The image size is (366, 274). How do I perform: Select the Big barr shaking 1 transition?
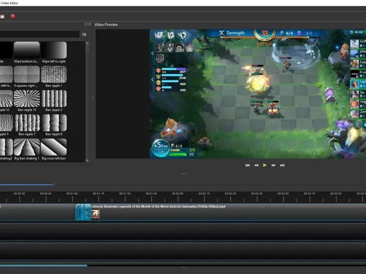coord(27,149)
